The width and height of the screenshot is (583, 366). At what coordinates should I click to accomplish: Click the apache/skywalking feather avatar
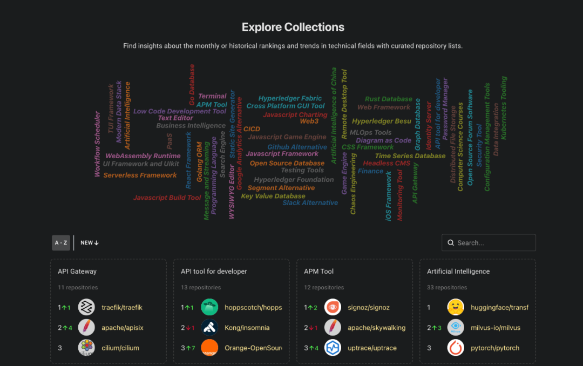333,328
